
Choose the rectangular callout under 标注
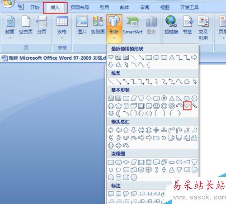tap(111, 194)
